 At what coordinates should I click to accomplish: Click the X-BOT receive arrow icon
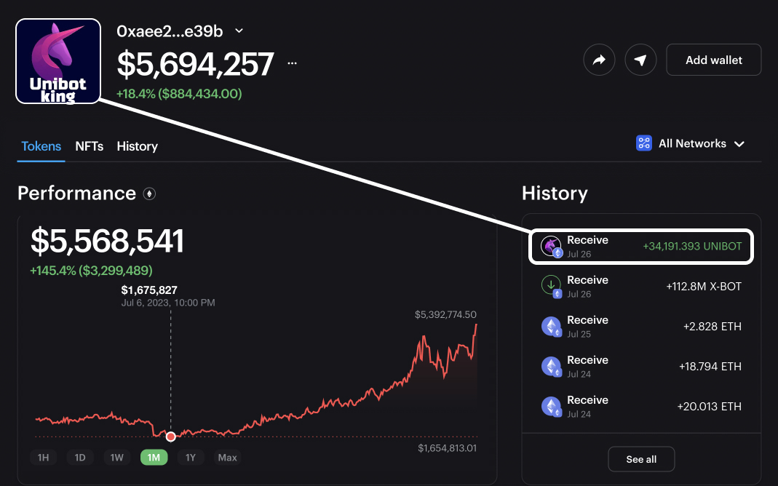click(x=551, y=286)
